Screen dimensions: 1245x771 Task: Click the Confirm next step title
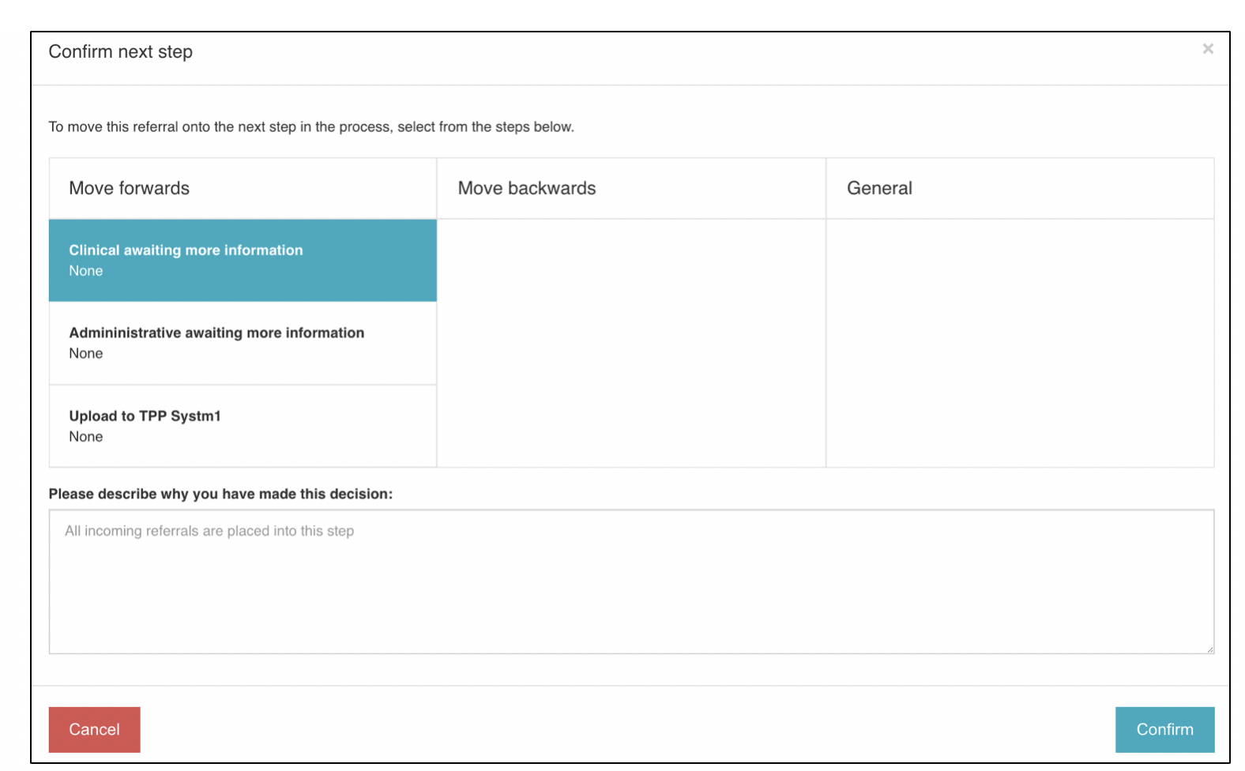coord(121,52)
